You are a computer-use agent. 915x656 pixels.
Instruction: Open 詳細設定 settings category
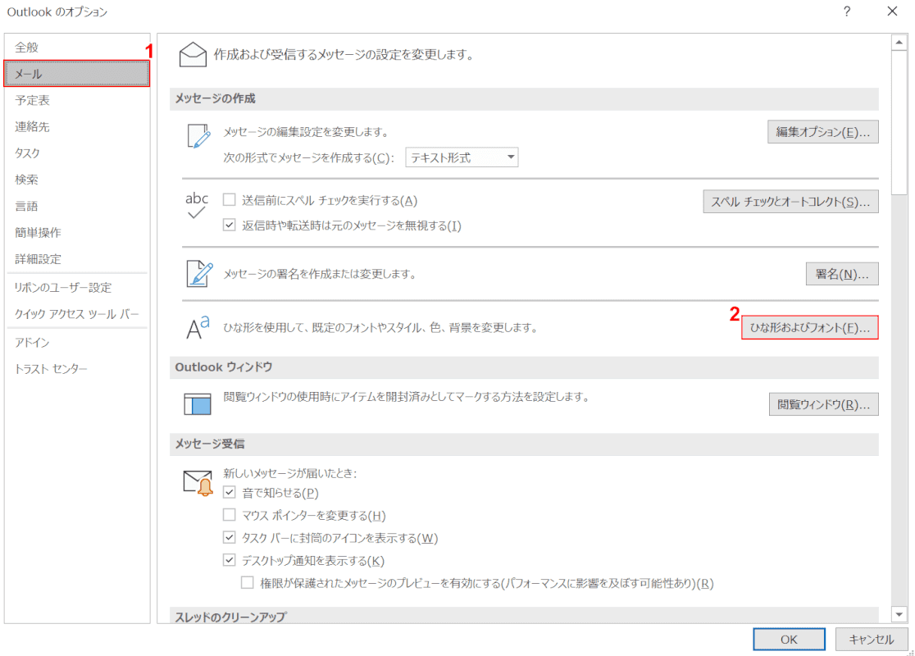tap(77, 259)
